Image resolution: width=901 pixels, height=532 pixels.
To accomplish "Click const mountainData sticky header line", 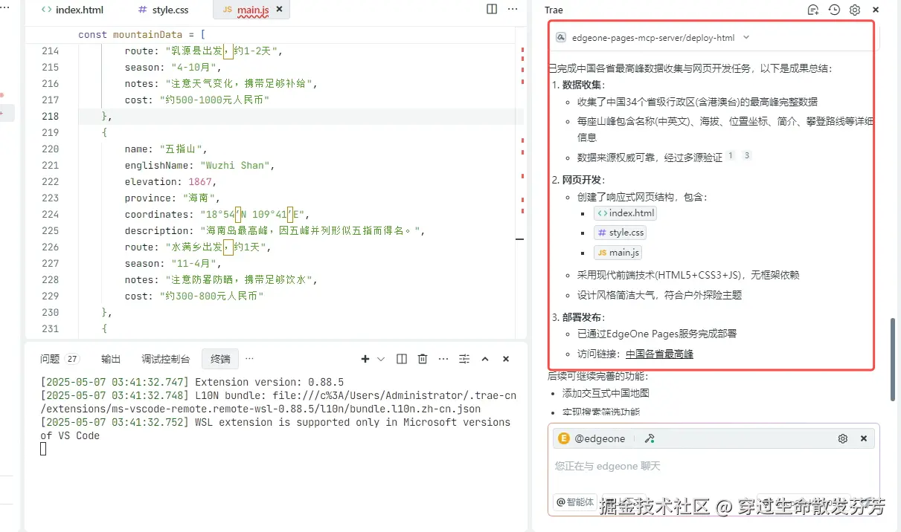I will click(x=141, y=35).
